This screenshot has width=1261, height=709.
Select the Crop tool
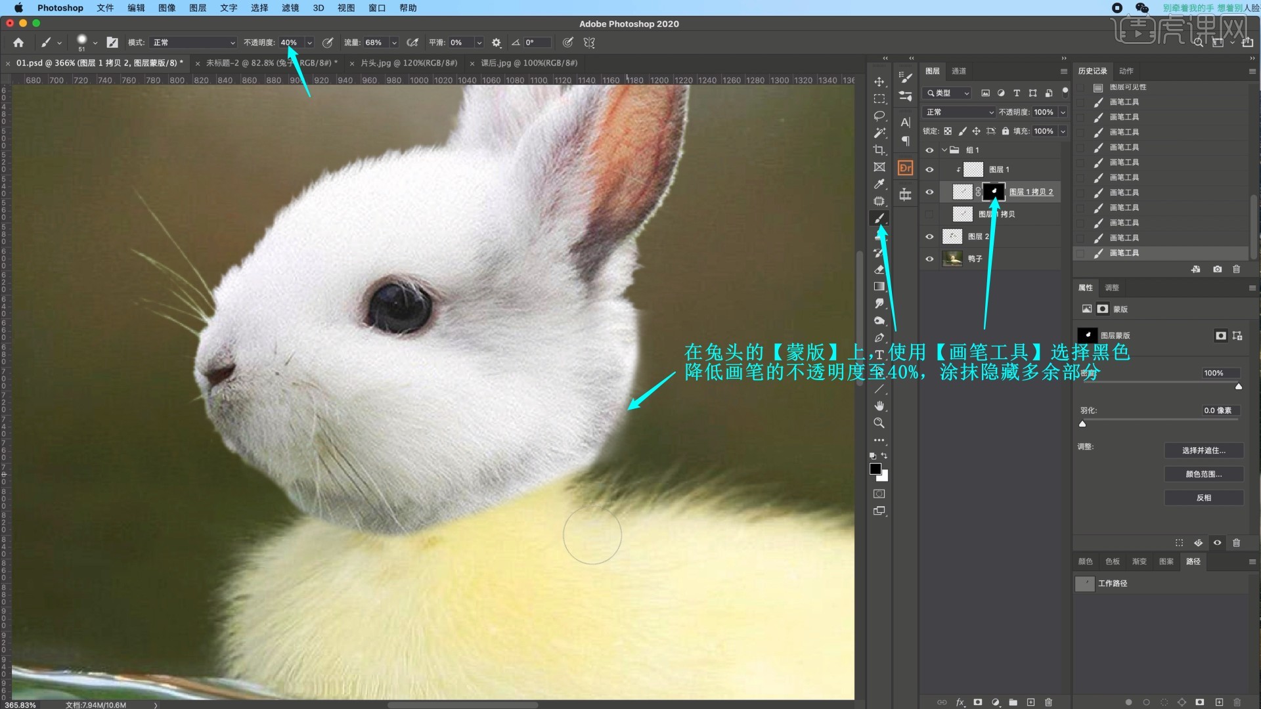[879, 150]
